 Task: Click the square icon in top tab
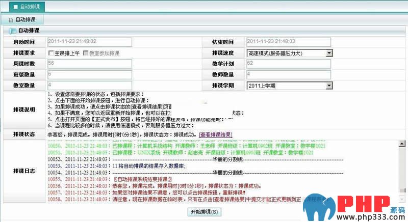16,7
